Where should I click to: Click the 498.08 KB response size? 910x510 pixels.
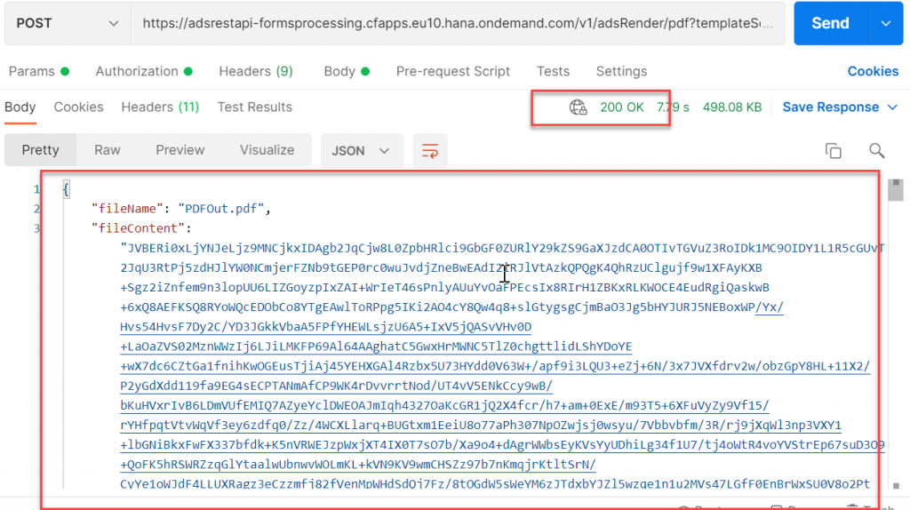pos(732,108)
